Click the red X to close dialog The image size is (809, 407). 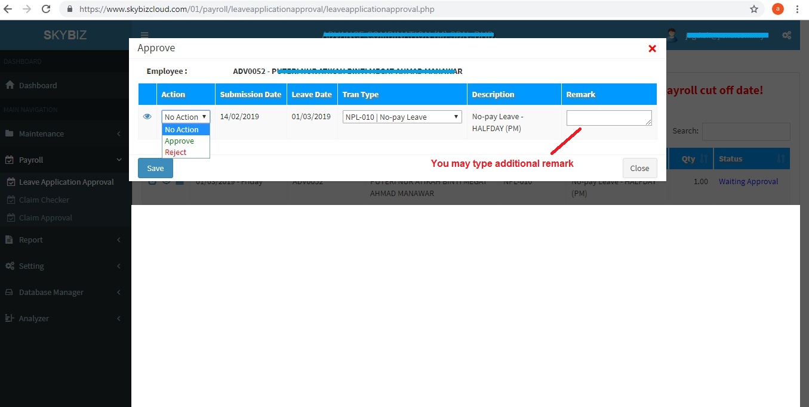tap(652, 49)
